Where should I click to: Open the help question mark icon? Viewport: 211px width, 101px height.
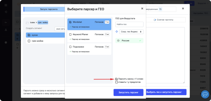coord(6,42)
